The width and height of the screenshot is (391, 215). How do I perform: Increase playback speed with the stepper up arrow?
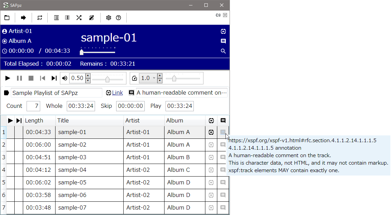tap(160, 76)
